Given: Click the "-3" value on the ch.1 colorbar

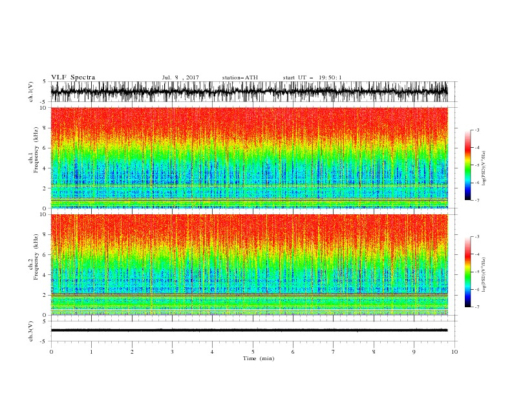Looking at the screenshot, I should tap(476, 130).
